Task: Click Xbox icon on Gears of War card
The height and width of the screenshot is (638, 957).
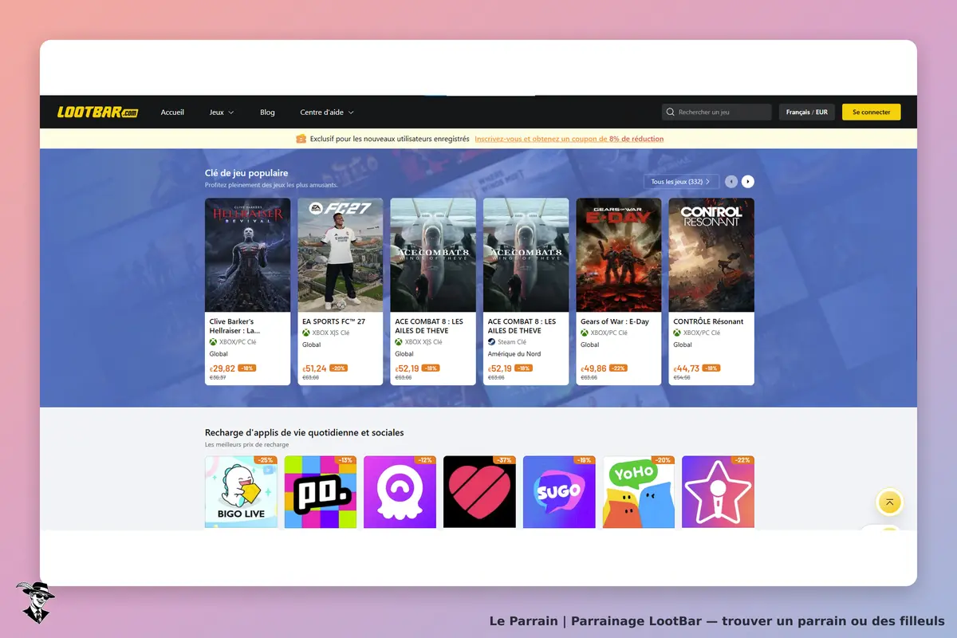Action: 585,333
